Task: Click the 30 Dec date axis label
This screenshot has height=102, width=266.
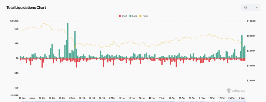Action: point(22,98)
